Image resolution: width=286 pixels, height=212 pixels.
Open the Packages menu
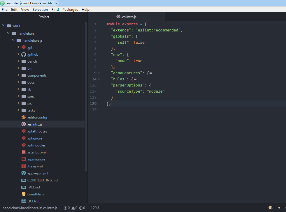pos(70,10)
